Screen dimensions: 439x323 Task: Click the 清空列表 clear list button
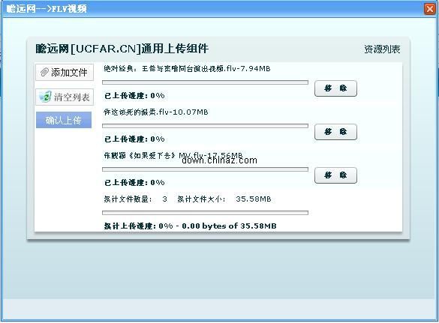tap(65, 97)
